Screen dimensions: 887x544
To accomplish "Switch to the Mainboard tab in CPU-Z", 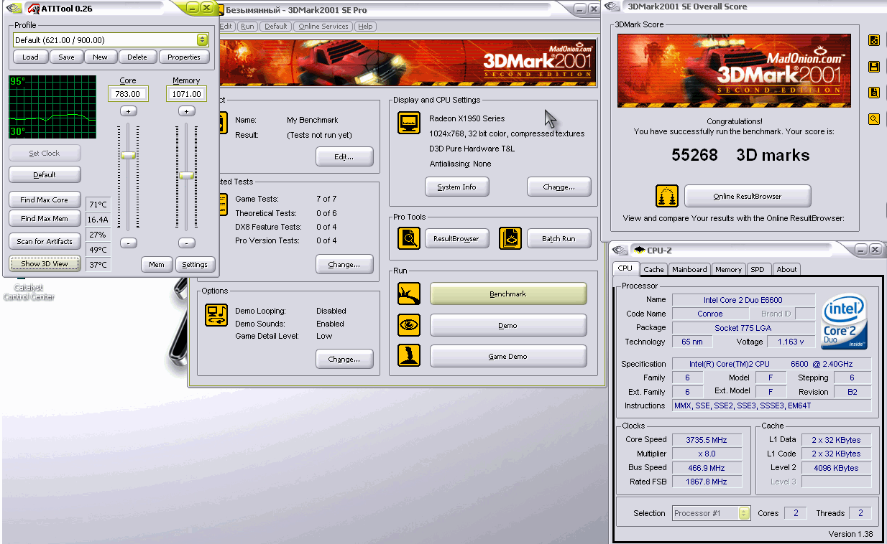I will [689, 269].
